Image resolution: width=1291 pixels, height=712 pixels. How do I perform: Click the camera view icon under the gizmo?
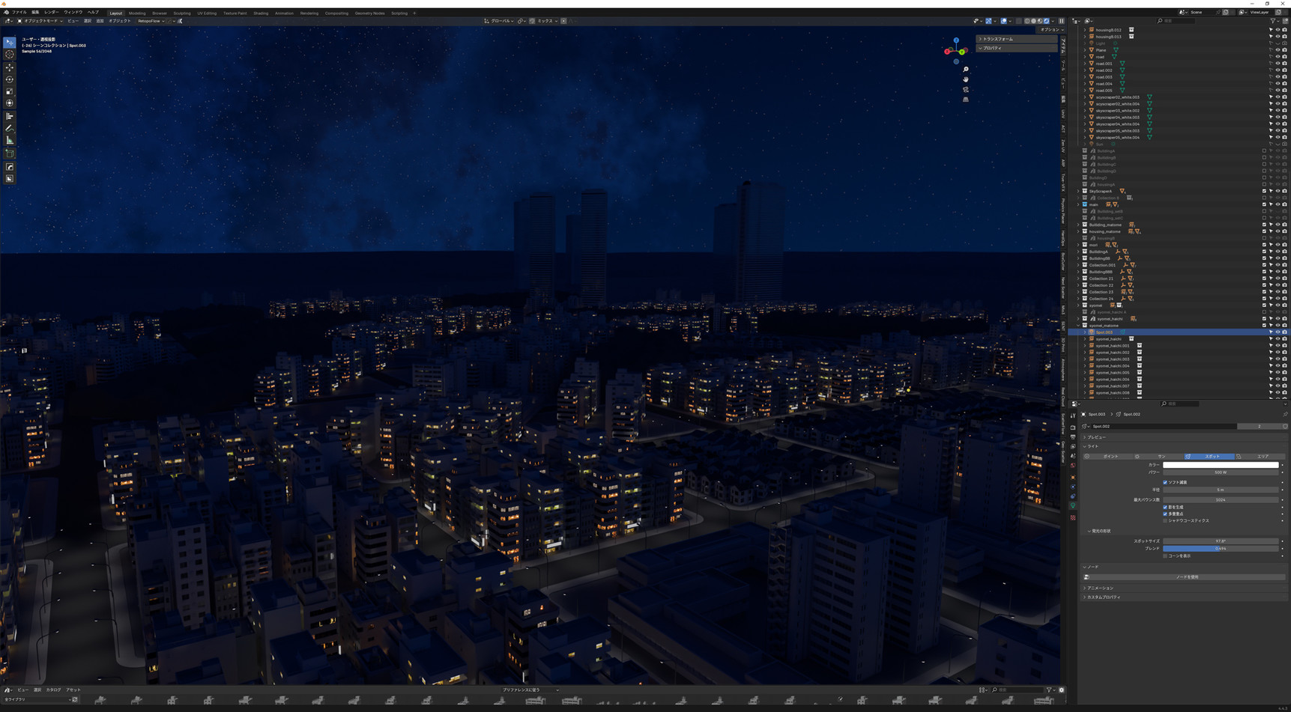point(965,89)
